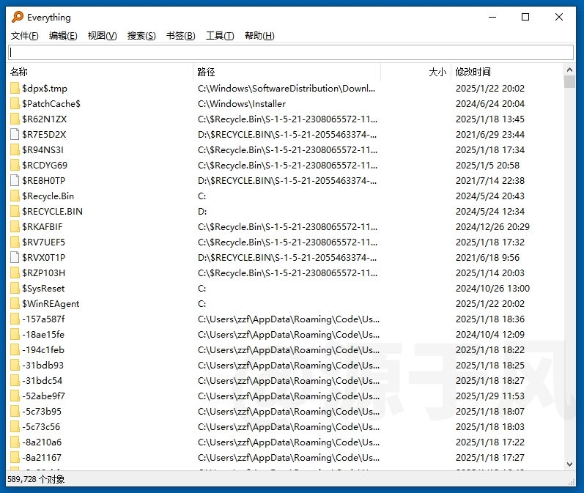The width and height of the screenshot is (584, 493).
Task: Click file icon of $R7E5D2X
Action: [15, 134]
